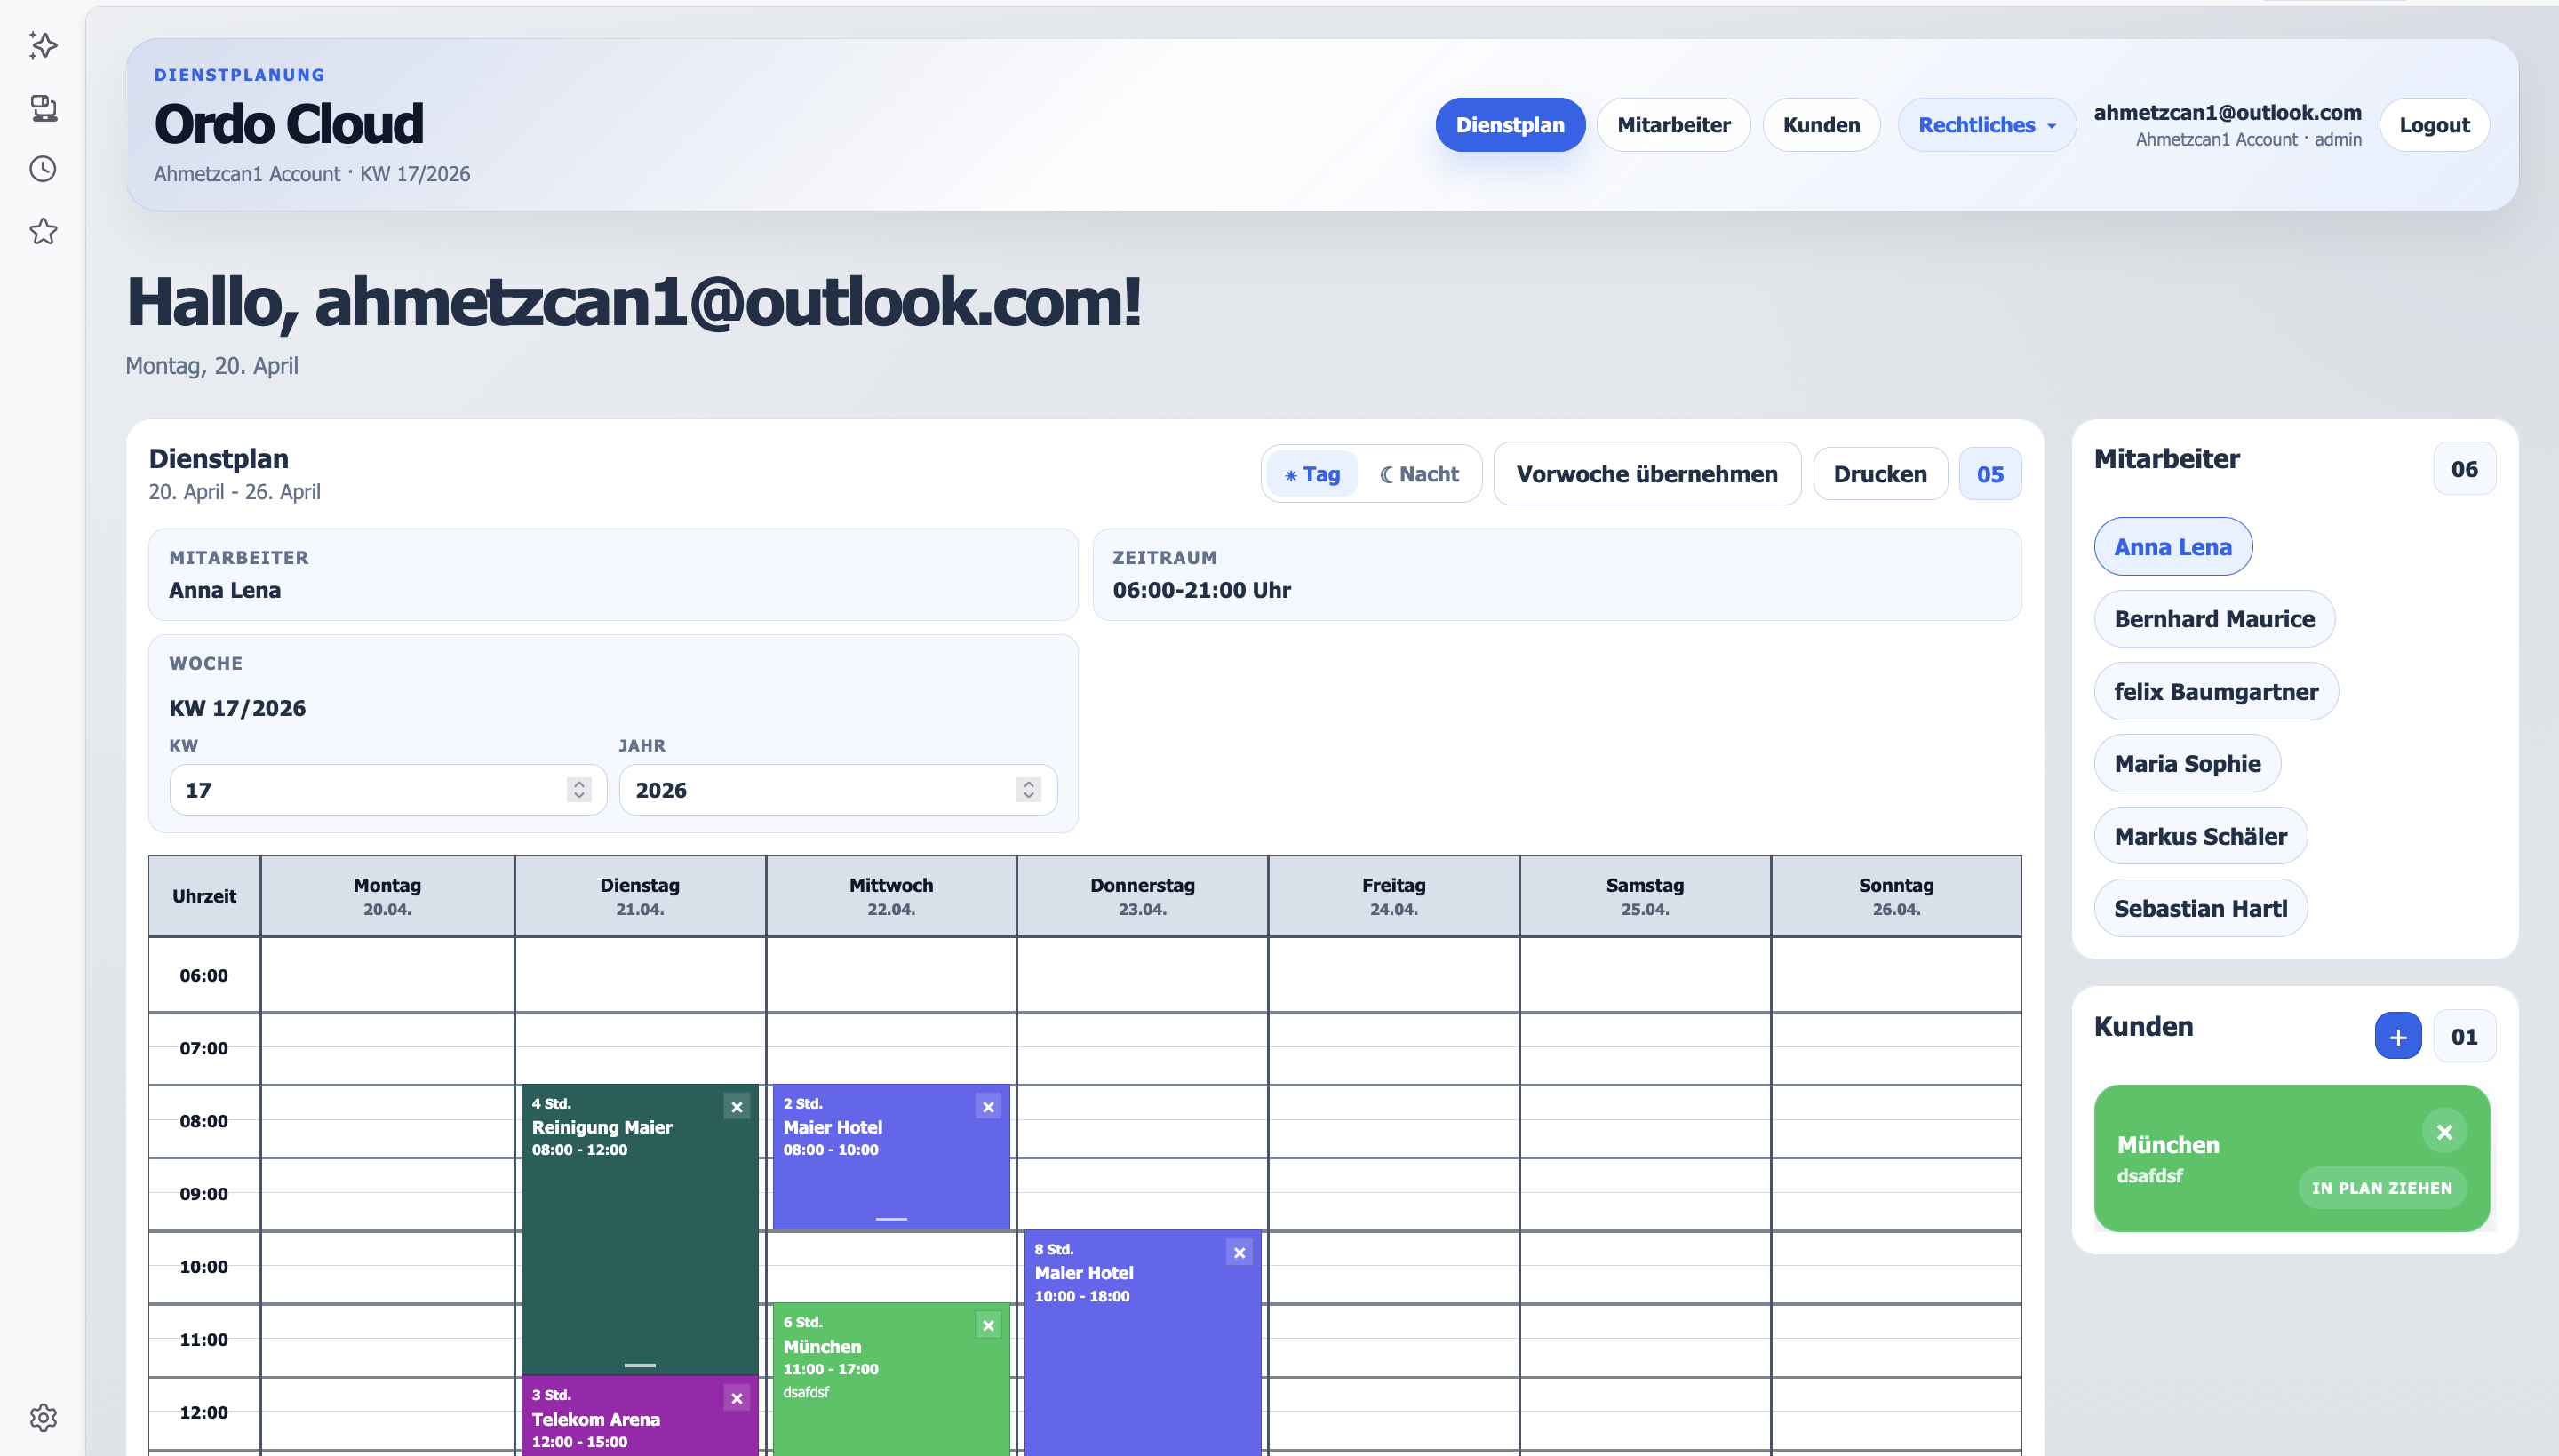Select employee felix Baumgartner
The height and width of the screenshot is (1456, 2559).
[2216, 692]
